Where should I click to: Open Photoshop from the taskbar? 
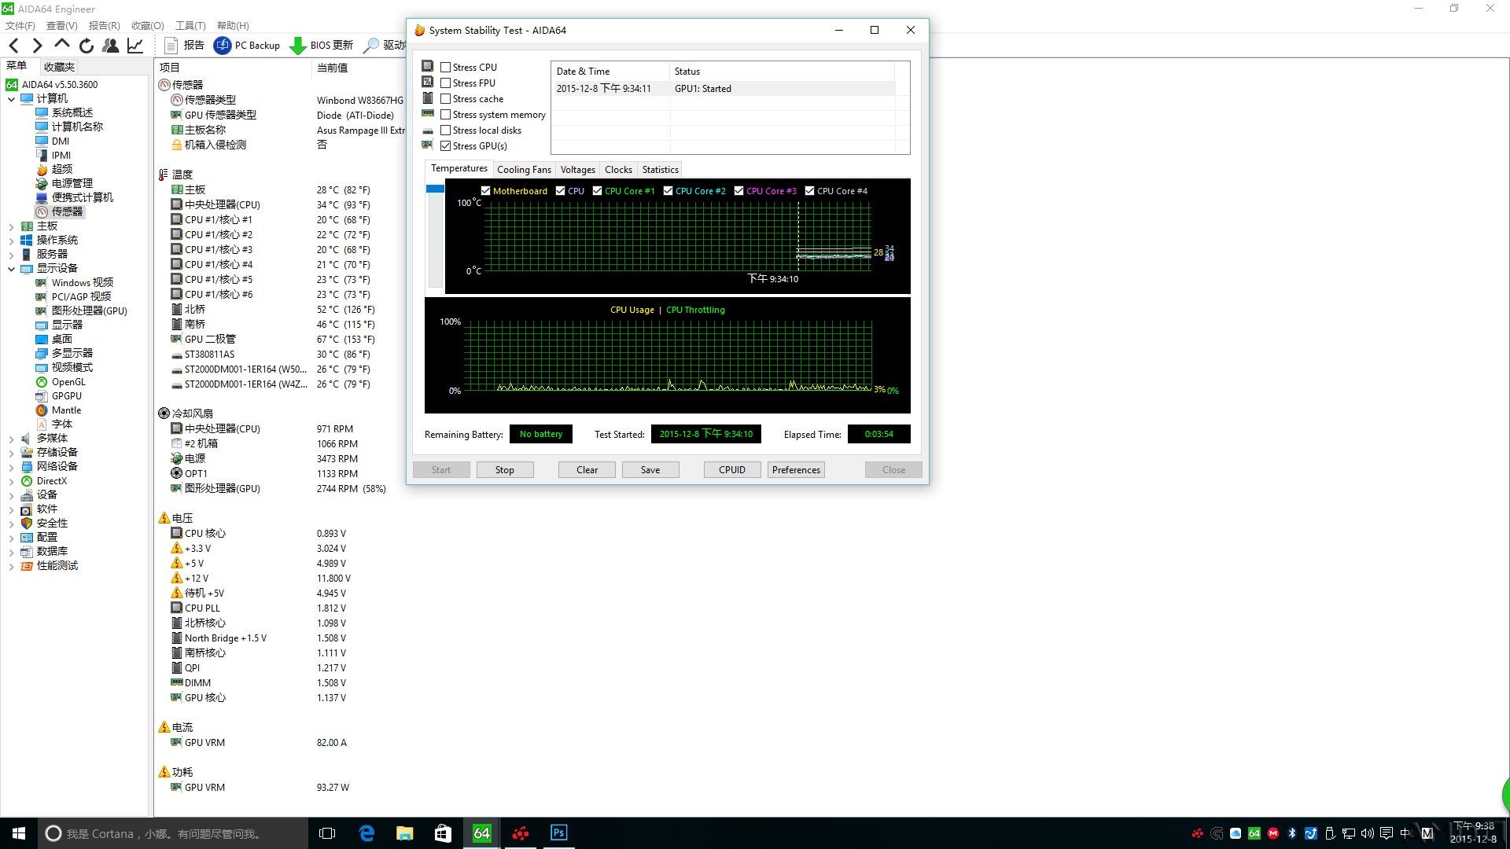[558, 833]
